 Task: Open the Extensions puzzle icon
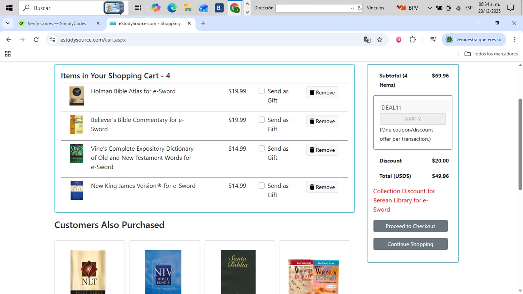pos(413,40)
